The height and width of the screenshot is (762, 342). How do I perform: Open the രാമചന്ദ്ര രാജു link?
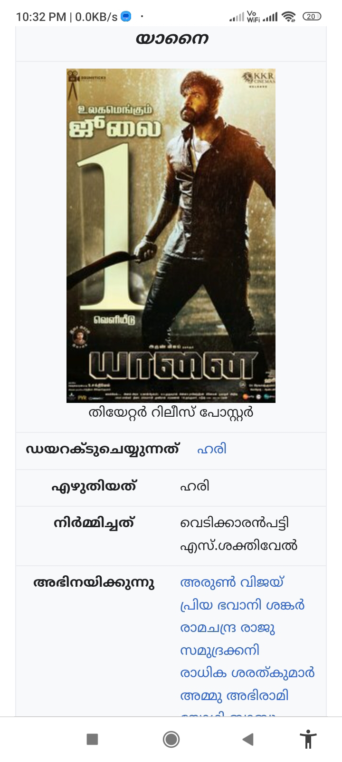point(228,628)
